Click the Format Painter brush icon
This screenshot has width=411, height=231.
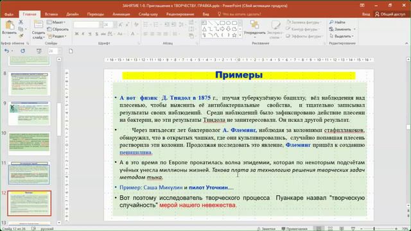coord(21,36)
